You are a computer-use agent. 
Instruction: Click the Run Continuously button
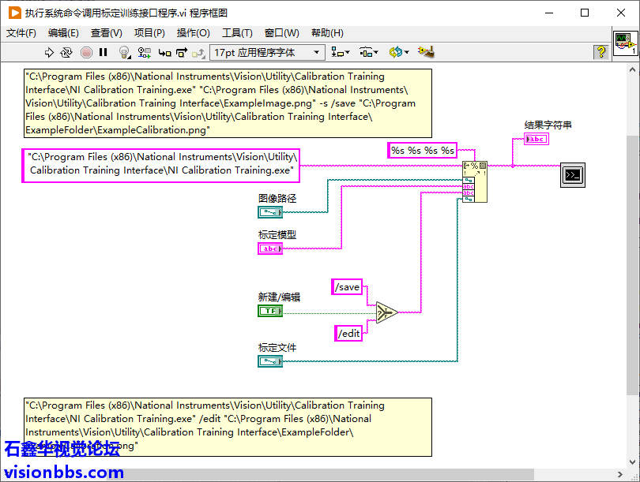click(66, 52)
